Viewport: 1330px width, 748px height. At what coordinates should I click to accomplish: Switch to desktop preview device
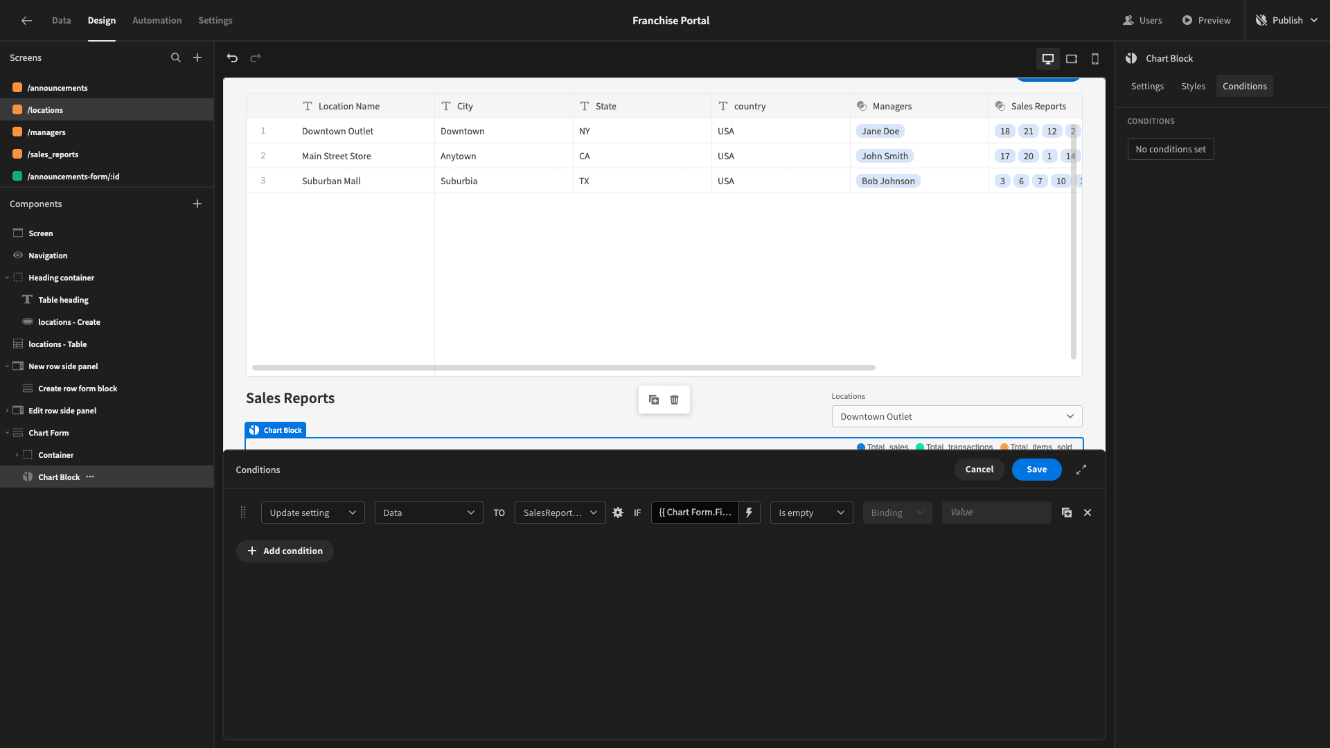point(1048,59)
